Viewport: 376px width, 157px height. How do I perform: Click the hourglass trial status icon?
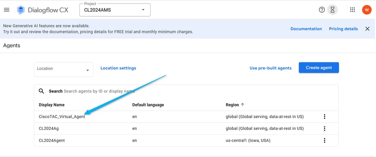[x=332, y=10]
